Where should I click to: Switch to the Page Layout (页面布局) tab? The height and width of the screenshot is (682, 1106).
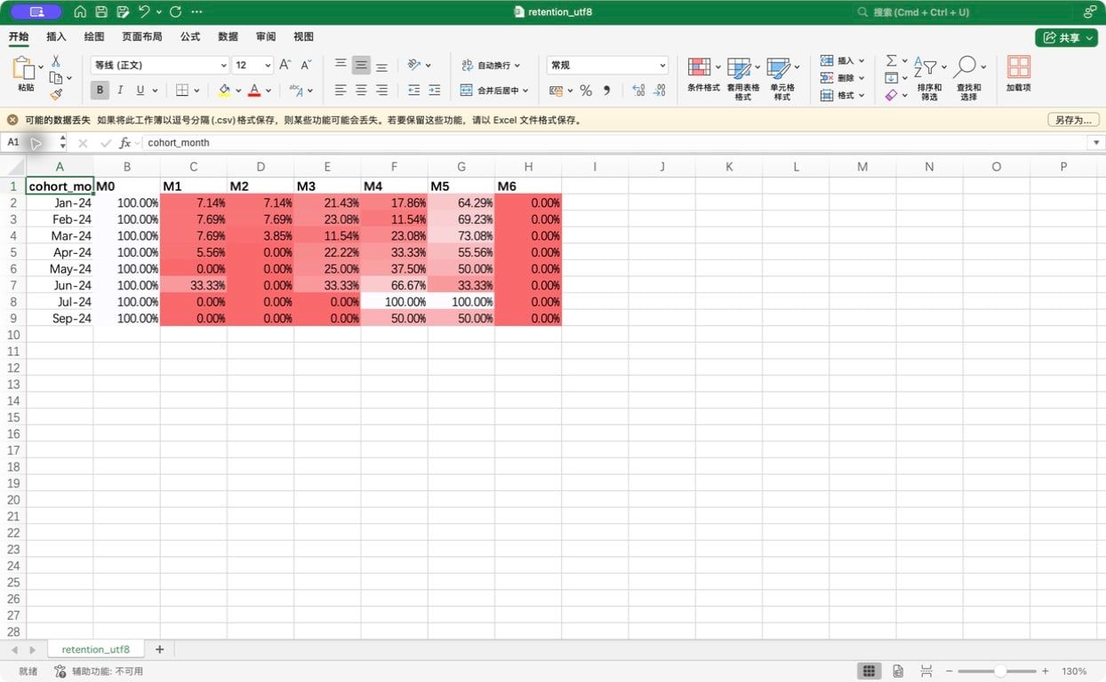point(141,36)
